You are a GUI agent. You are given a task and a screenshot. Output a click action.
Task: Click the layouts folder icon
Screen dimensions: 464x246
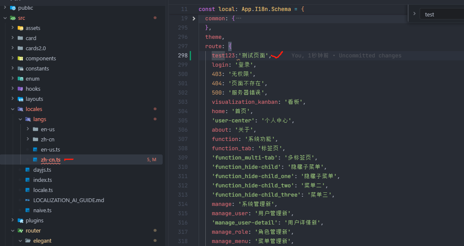[x=20, y=99]
